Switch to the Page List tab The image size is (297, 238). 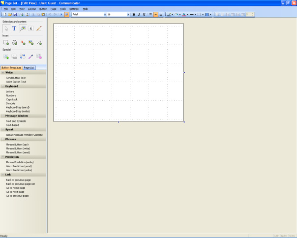pos(29,68)
